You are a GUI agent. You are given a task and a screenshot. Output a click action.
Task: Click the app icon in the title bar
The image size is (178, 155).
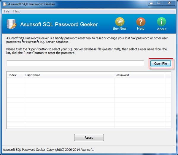(x=5, y=4)
